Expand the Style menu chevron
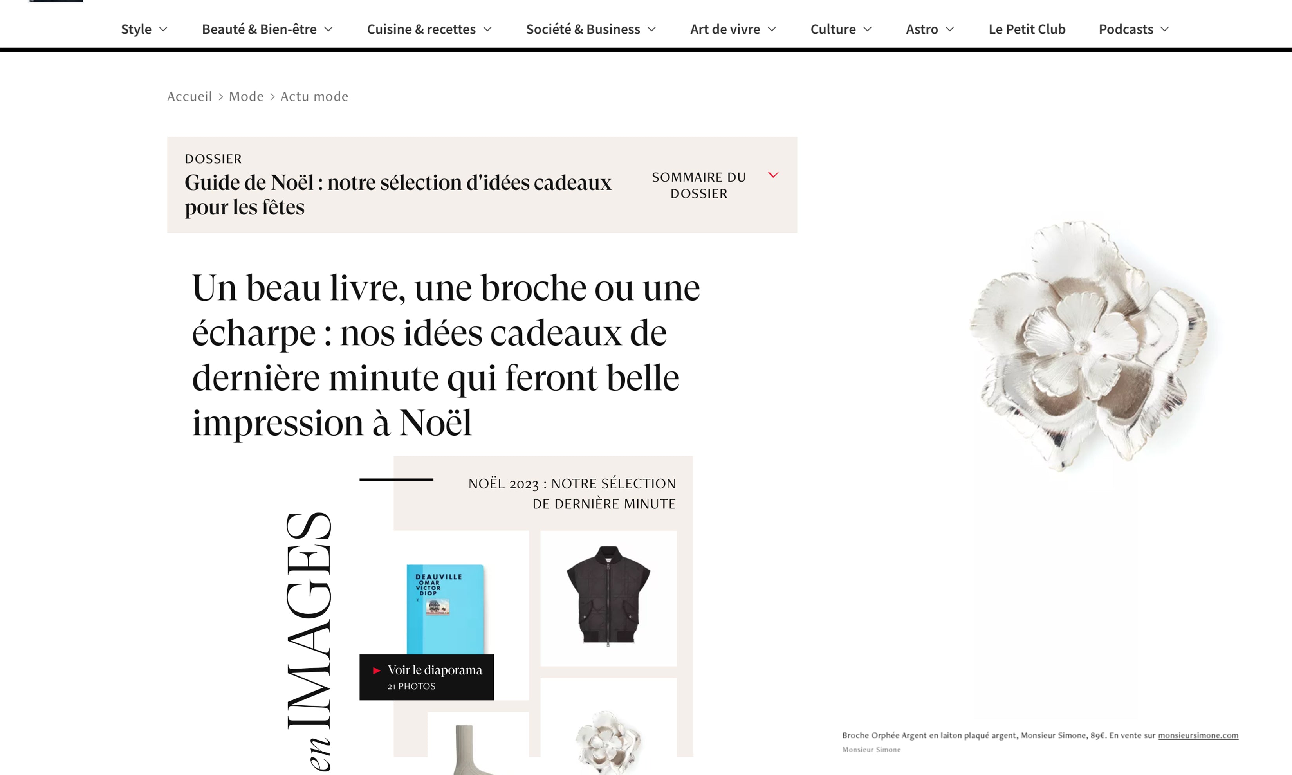 click(163, 29)
